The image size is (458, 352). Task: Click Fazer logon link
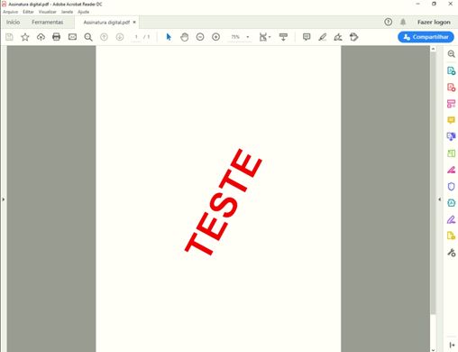coord(434,23)
